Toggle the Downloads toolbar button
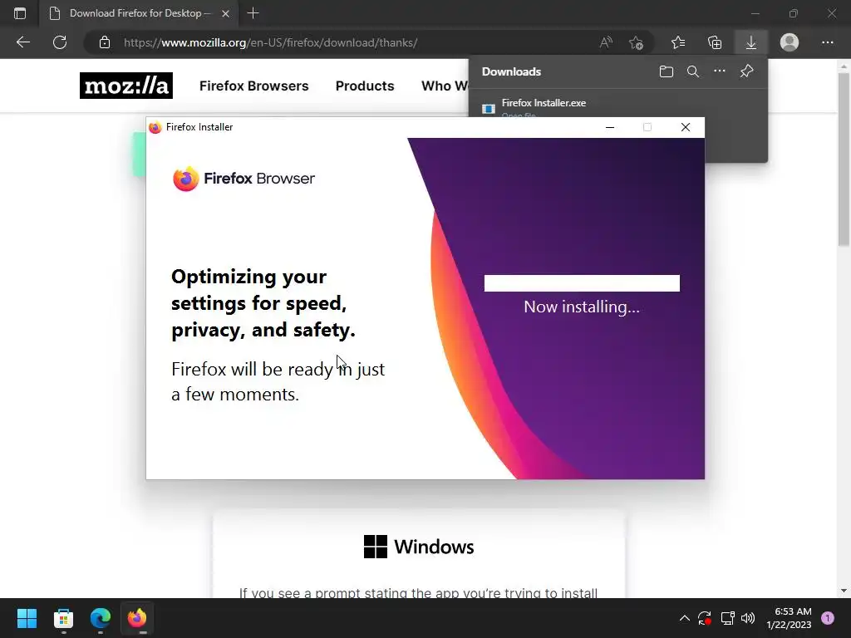 [x=751, y=42]
